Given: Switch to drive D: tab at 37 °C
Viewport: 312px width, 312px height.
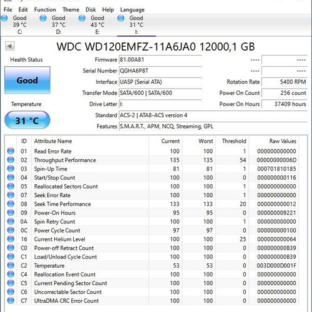Looking at the screenshot, I should [59, 25].
